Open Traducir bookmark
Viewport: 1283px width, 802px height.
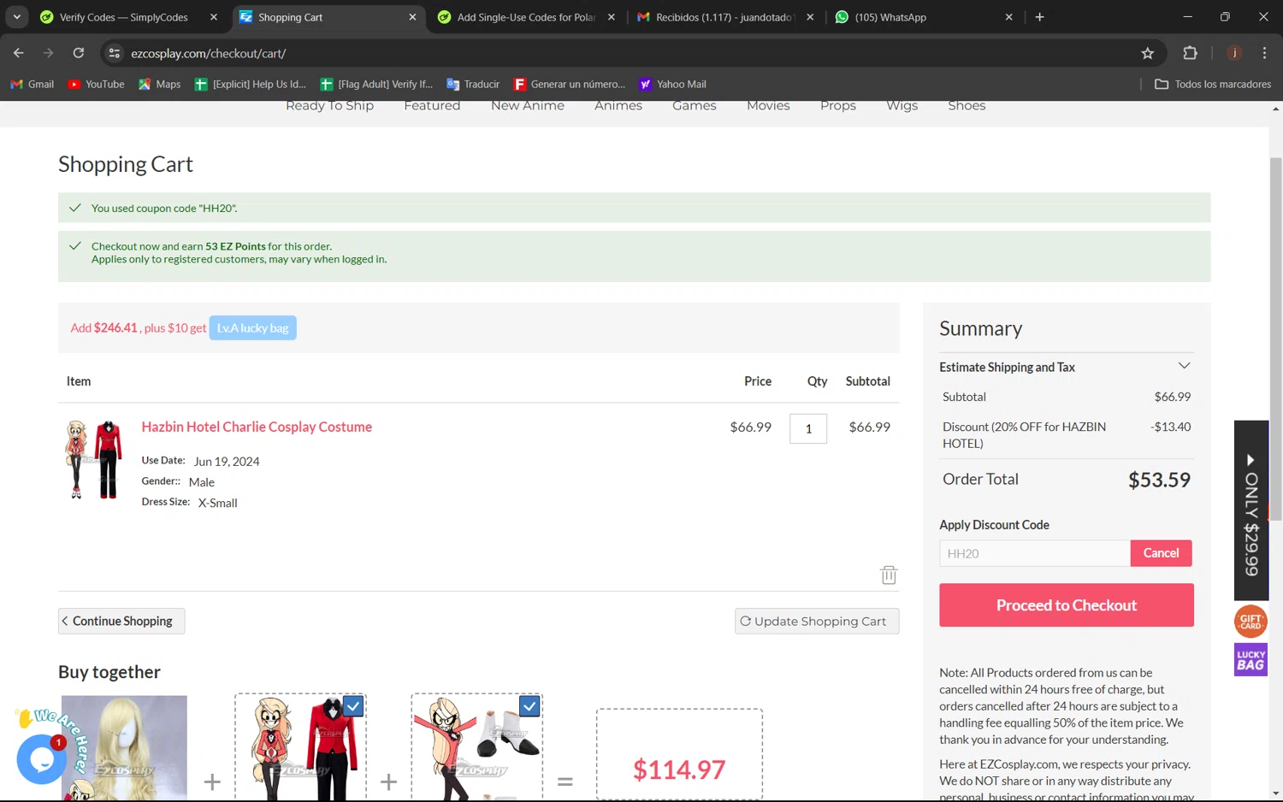[473, 84]
